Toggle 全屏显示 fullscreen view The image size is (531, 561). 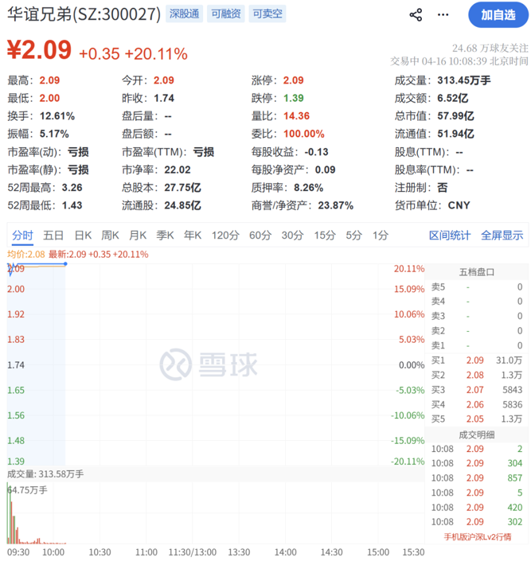point(502,235)
